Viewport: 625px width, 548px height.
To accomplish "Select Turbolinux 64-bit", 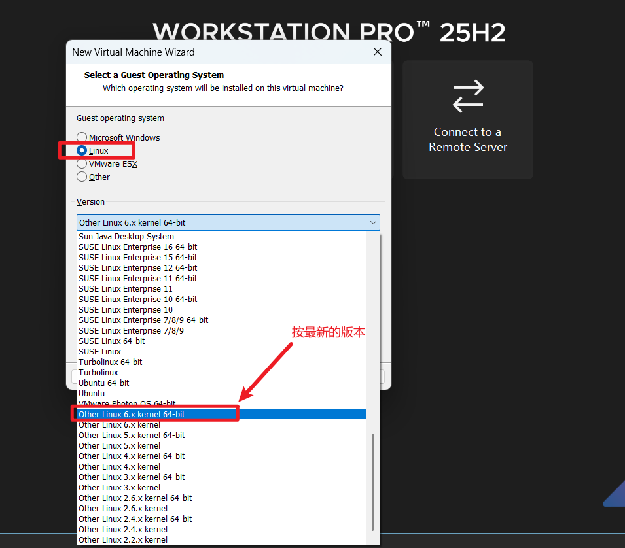I will (x=222, y=362).
